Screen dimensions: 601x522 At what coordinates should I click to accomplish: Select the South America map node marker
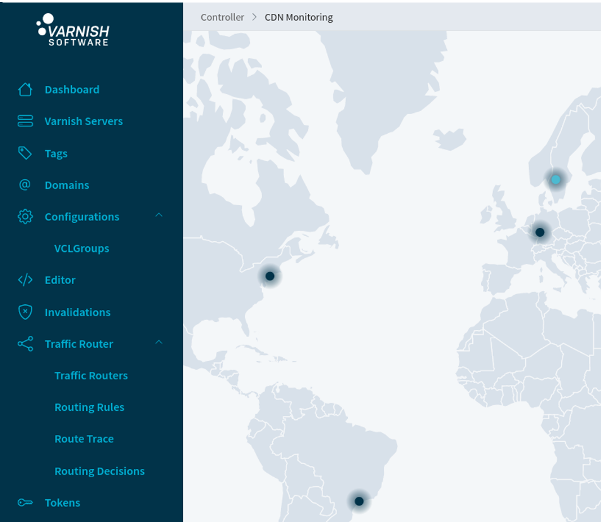coord(359,501)
